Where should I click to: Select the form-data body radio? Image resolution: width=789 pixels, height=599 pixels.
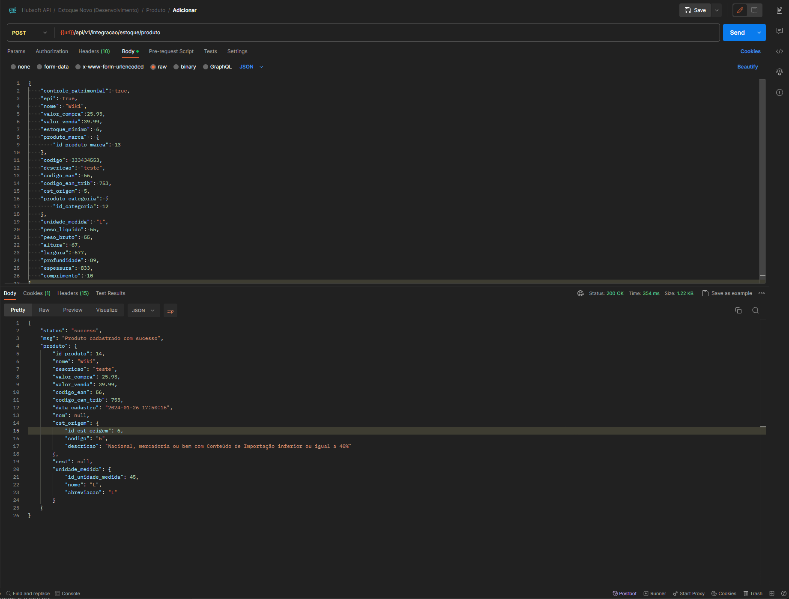[x=39, y=67]
